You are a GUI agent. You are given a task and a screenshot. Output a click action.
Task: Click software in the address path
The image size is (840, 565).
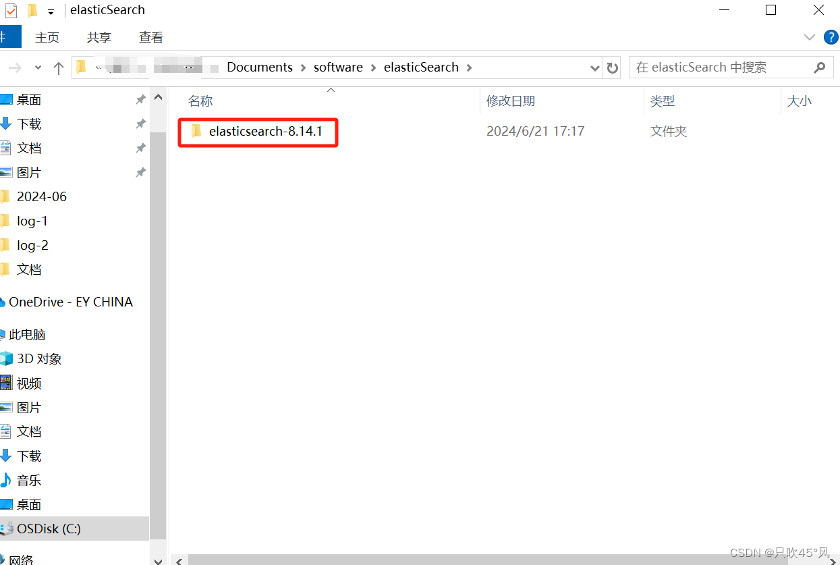point(338,68)
